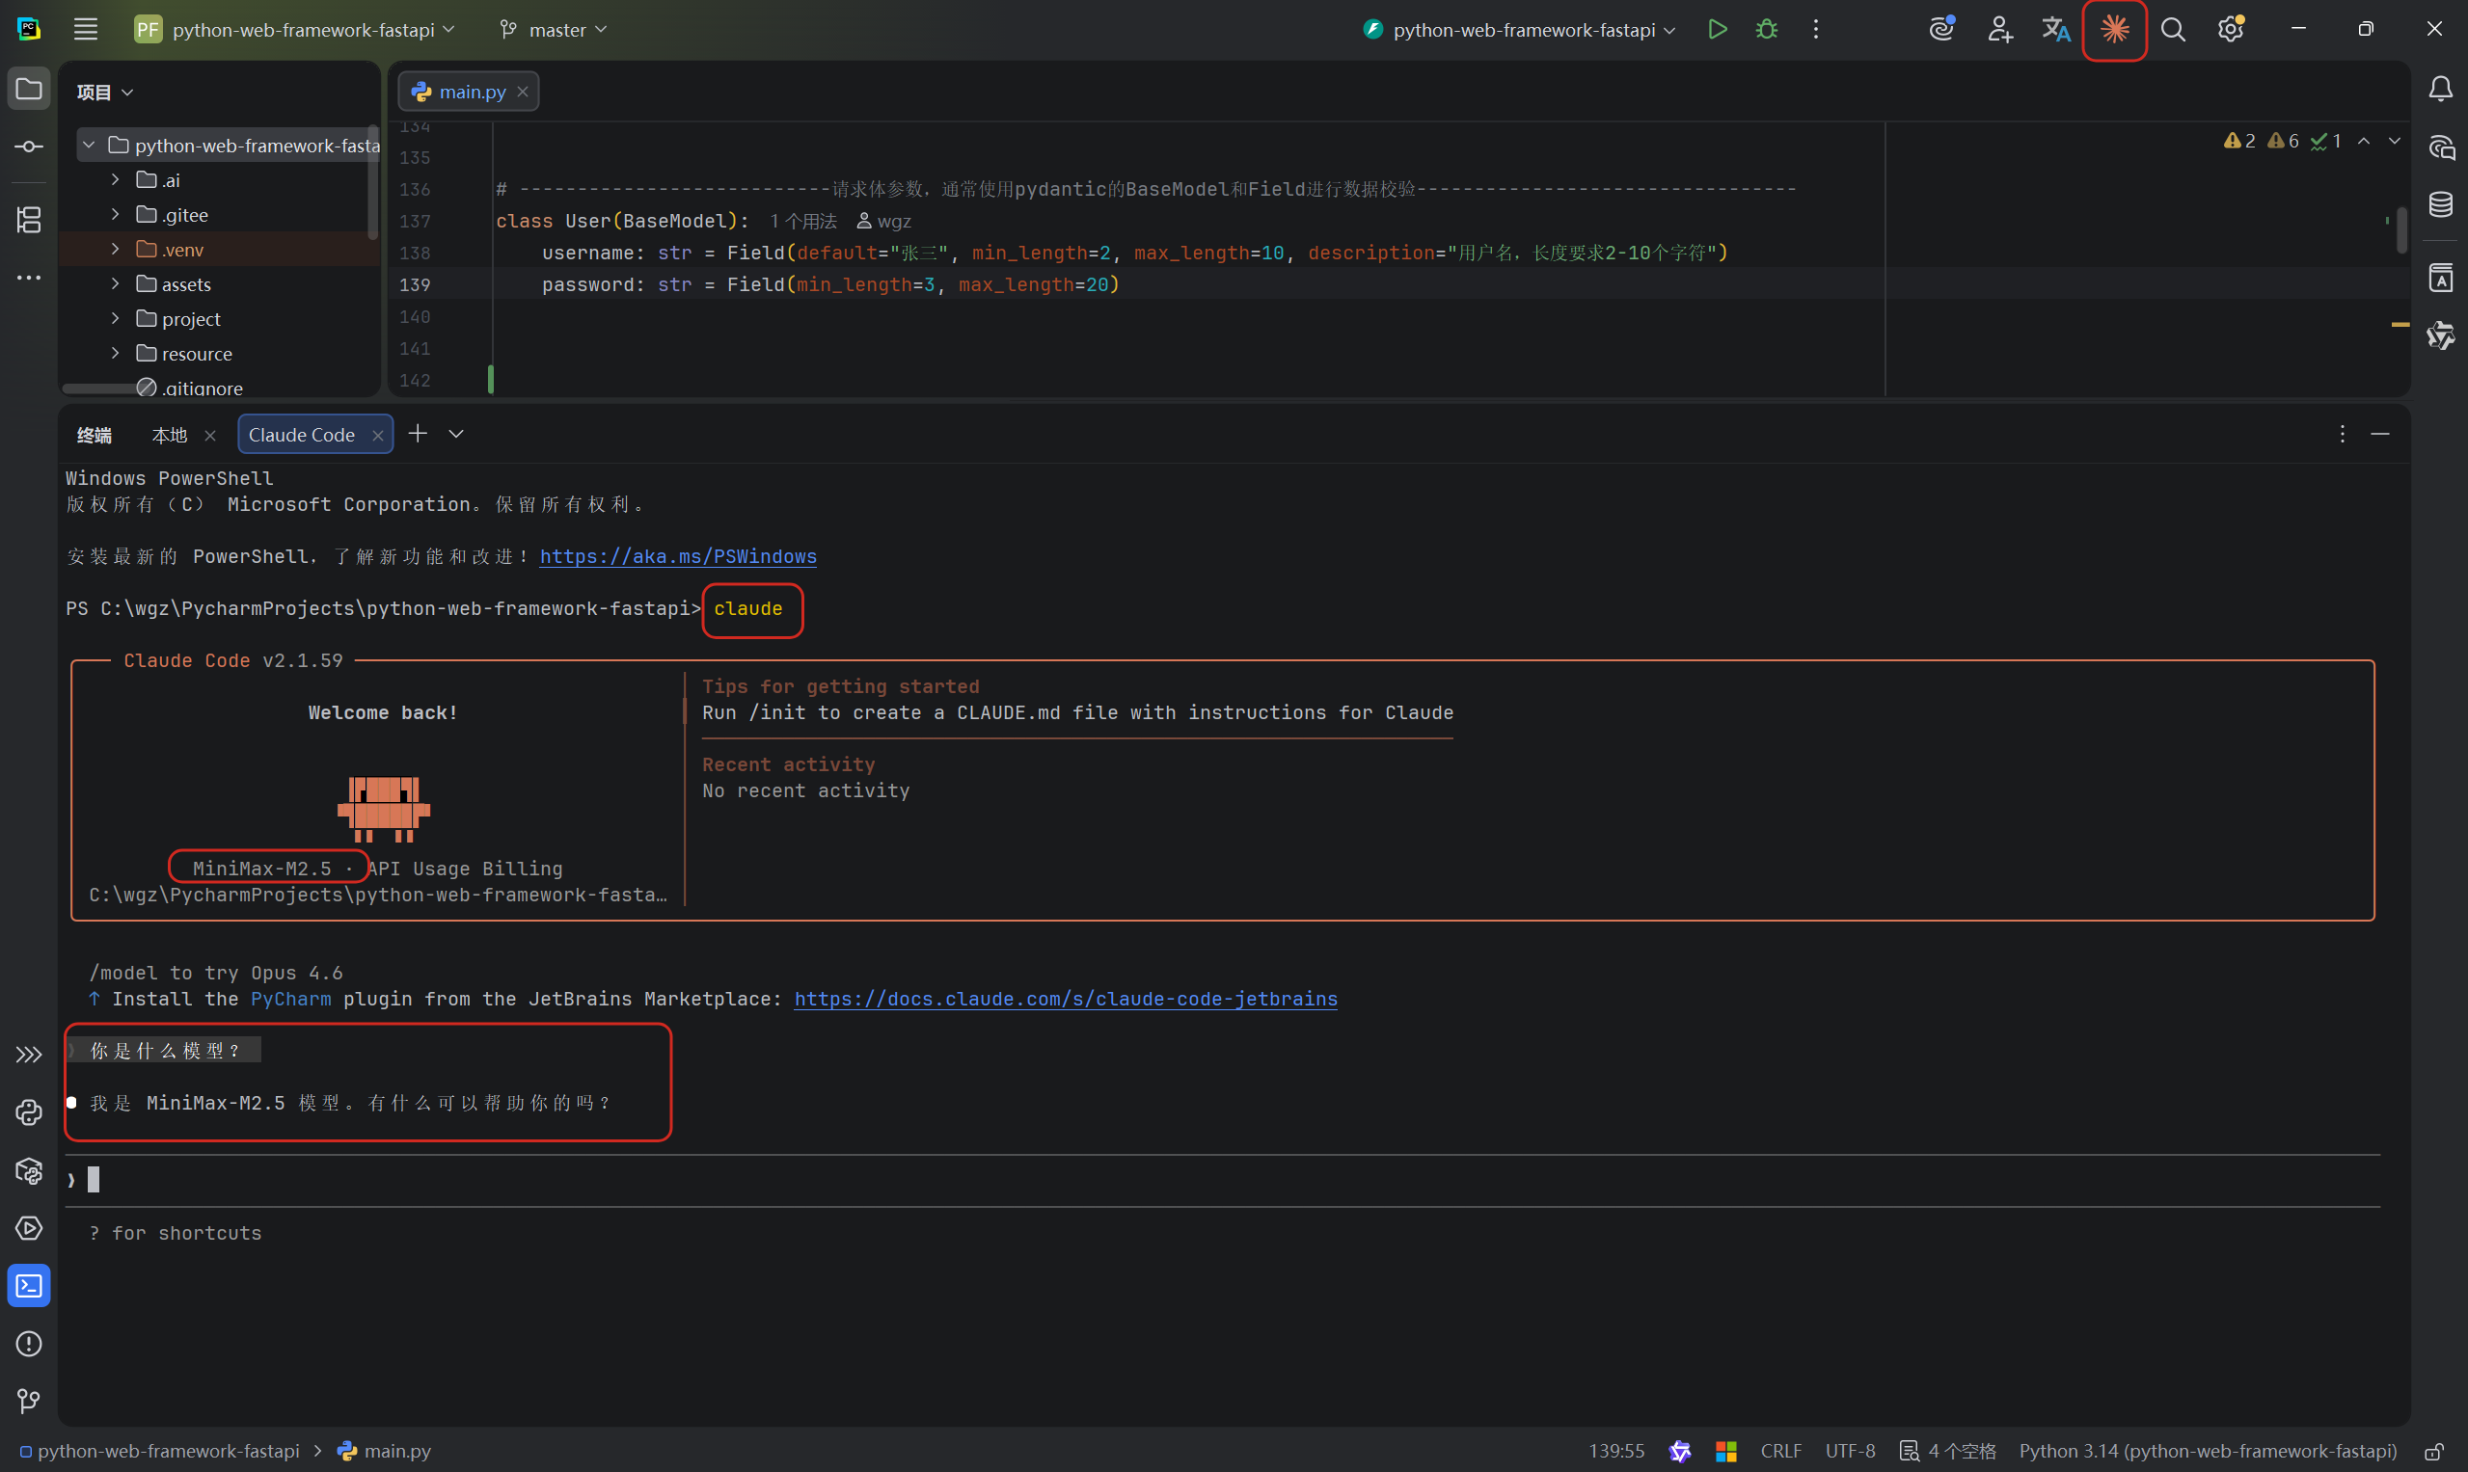Click author hint wgz above User class

(x=884, y=221)
